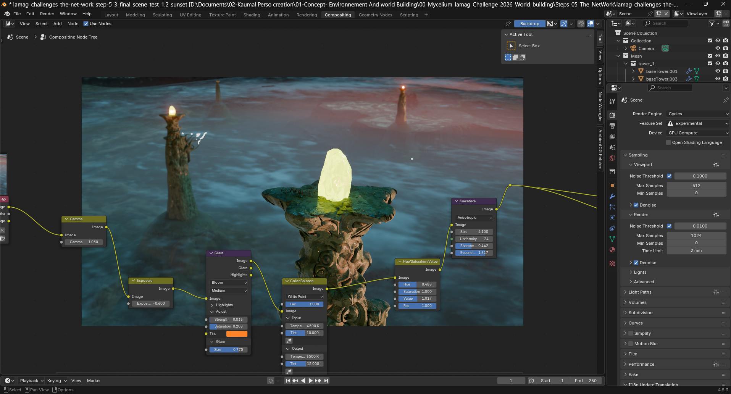Click the Glare node eyedropper in Color Balance input
The height and width of the screenshot is (394, 731).
(289, 341)
